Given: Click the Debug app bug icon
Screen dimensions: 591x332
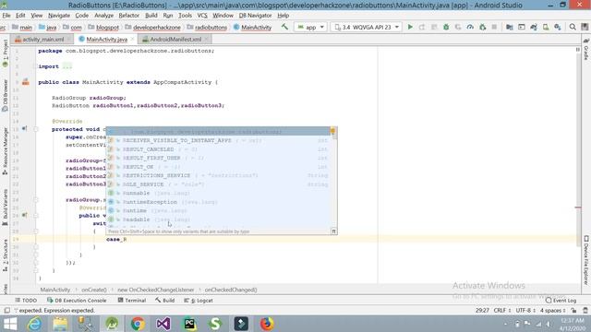Looking at the screenshot, I should [446, 27].
